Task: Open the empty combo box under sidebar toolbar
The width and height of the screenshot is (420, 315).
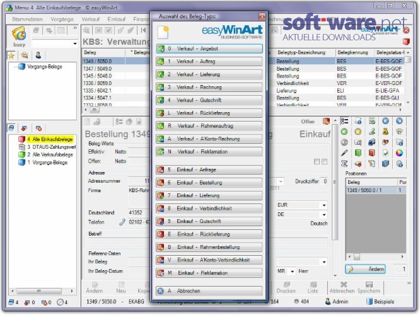Action: [x=55, y=43]
